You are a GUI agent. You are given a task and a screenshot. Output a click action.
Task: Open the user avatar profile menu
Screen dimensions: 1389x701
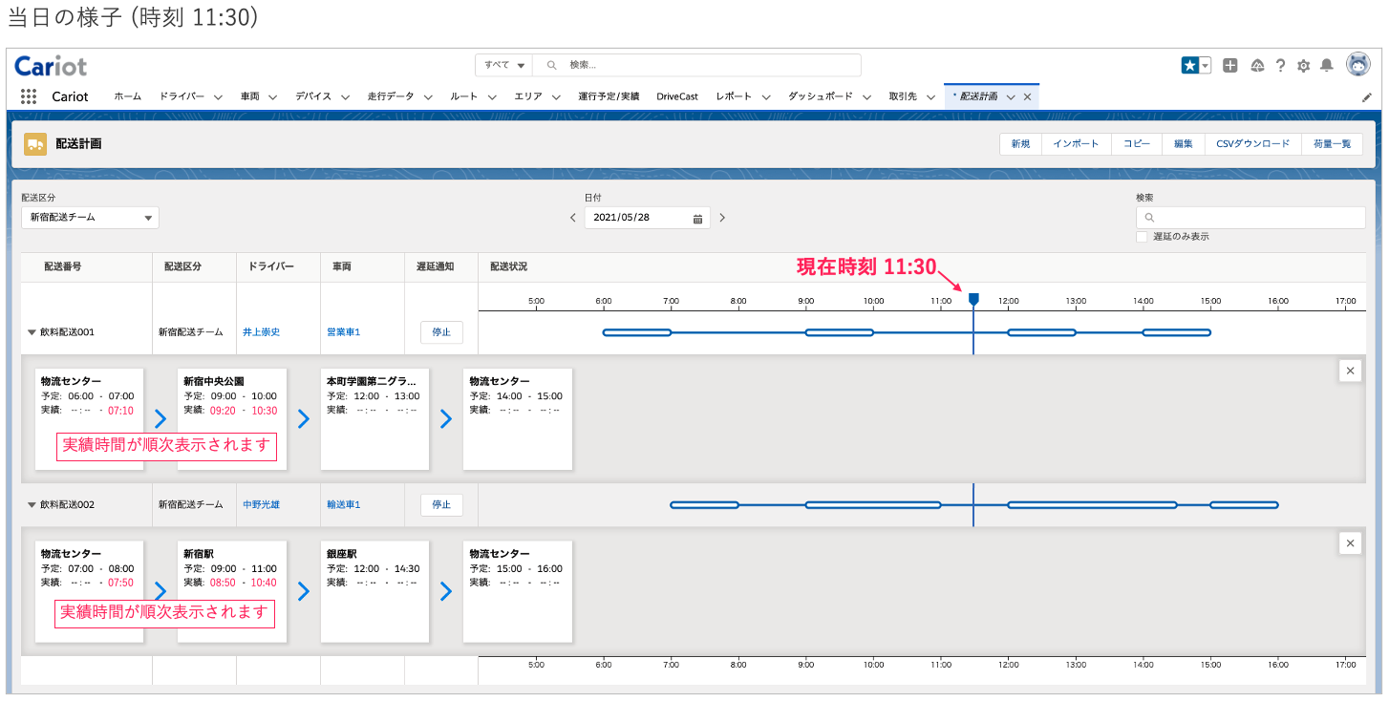coord(1357,64)
